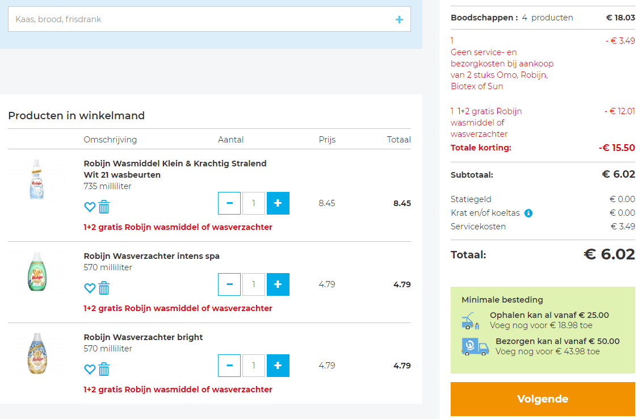Screen dimensions: 642x419
Task: Click 'Ophalen kan al vanaf € 25.00' text
Action: click(x=549, y=315)
